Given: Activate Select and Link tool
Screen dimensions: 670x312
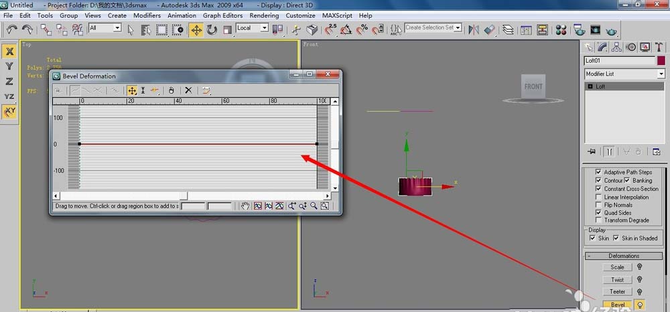Looking at the screenshot, I should [x=46, y=29].
